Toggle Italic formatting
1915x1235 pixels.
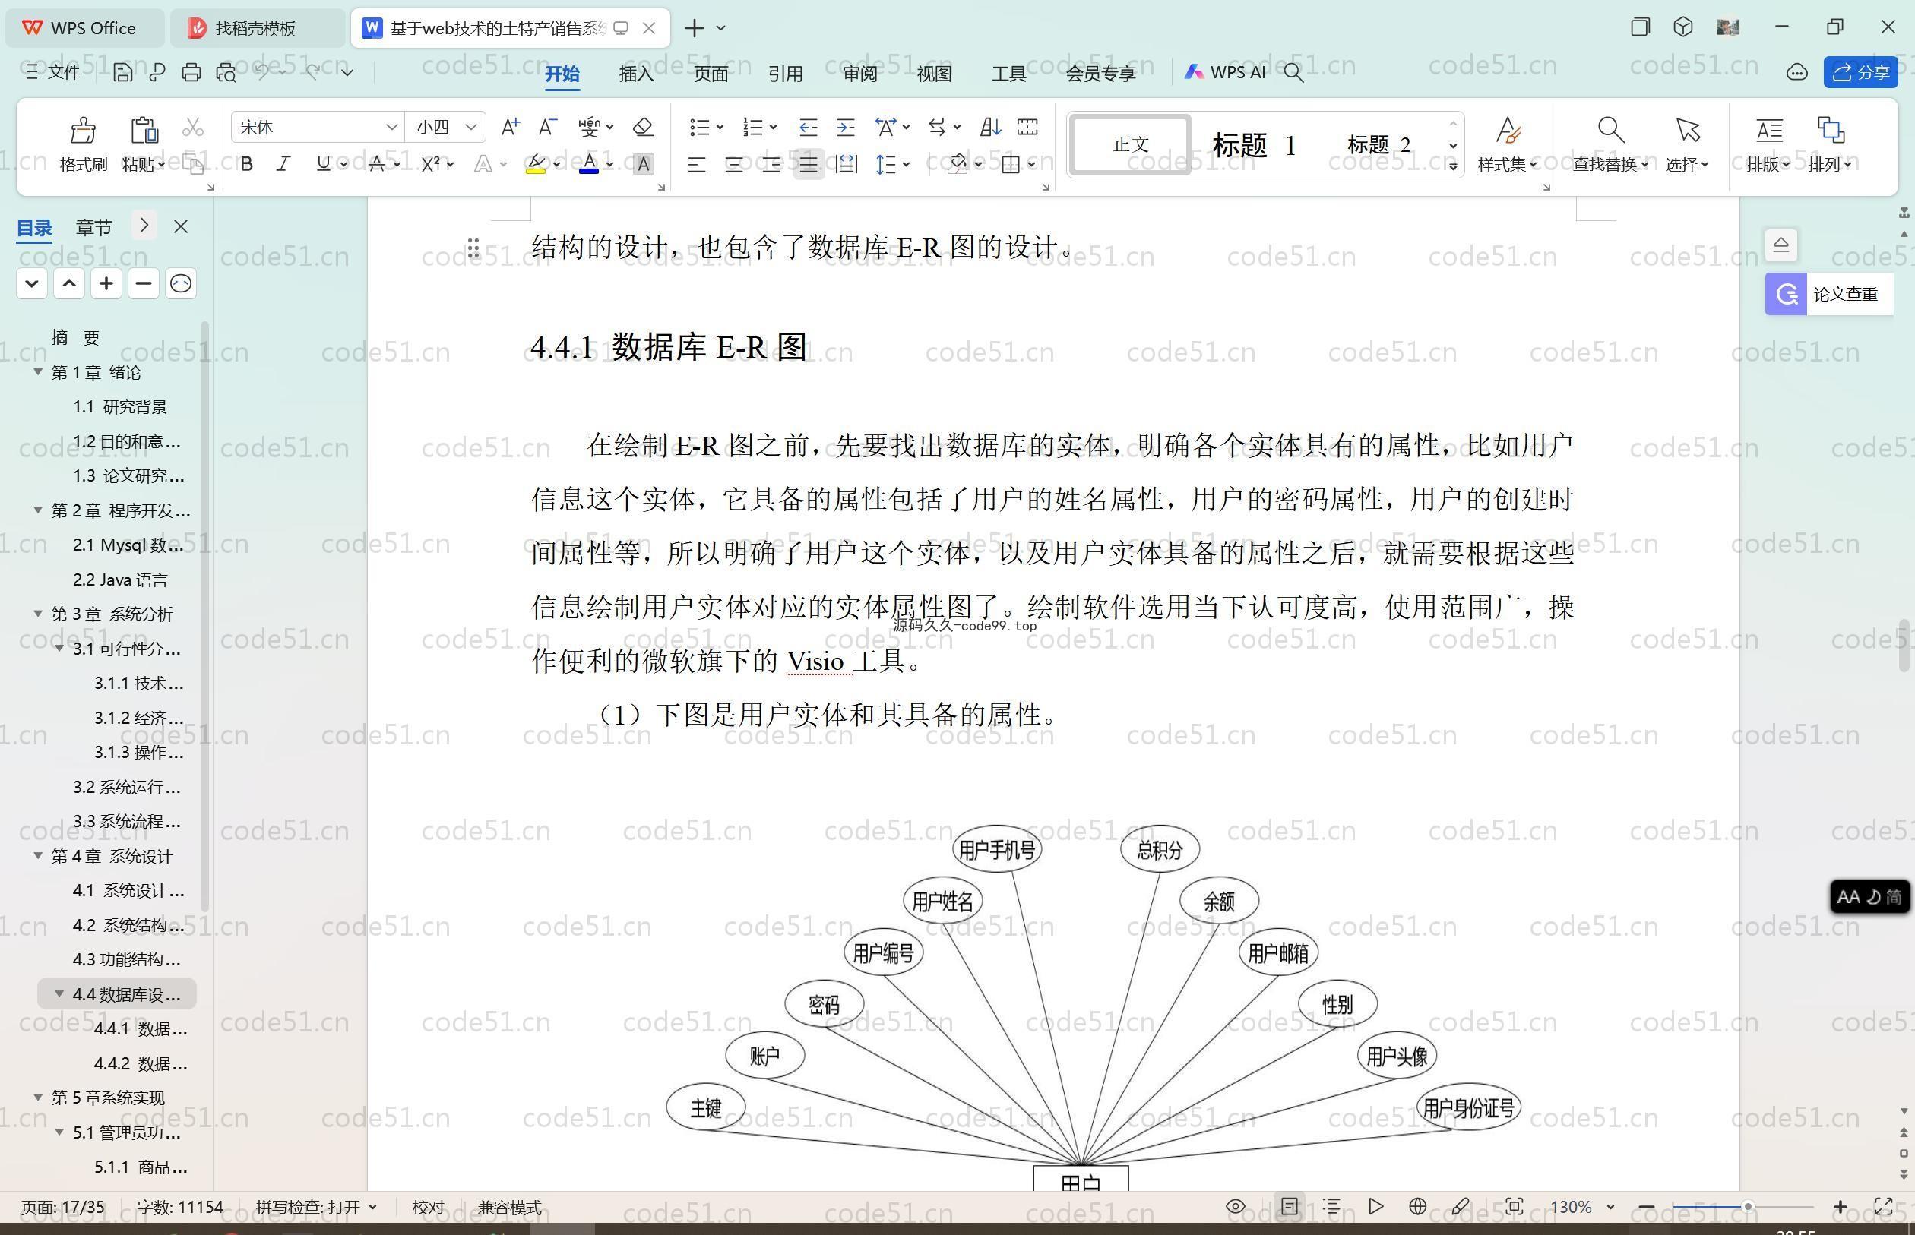click(x=283, y=163)
